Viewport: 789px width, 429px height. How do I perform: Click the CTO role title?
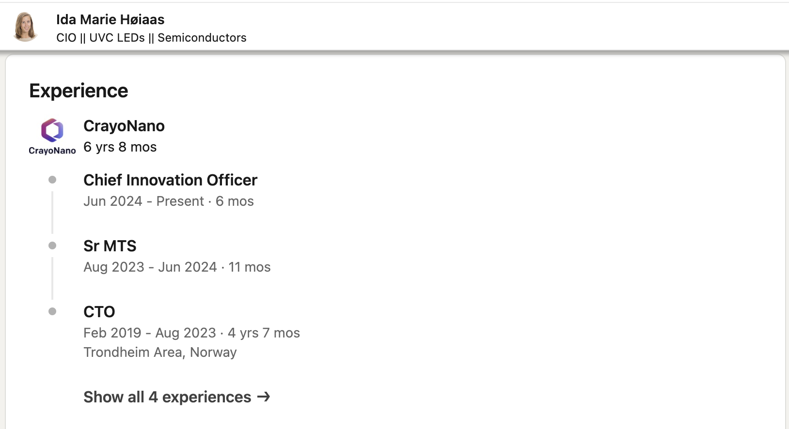click(99, 312)
